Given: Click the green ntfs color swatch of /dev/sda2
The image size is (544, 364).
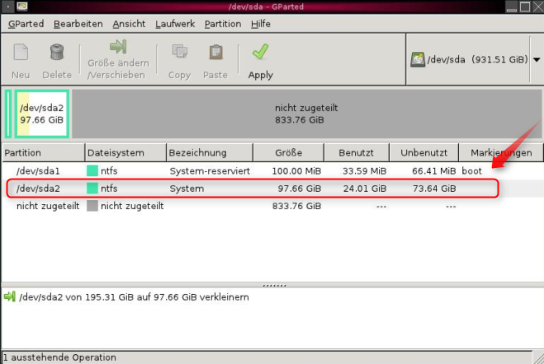Looking at the screenshot, I should [92, 189].
